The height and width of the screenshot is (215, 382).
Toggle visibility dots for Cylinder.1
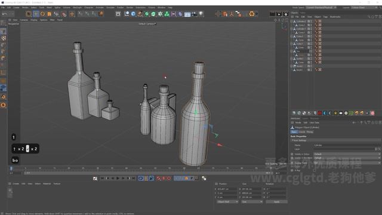click(x=311, y=29)
